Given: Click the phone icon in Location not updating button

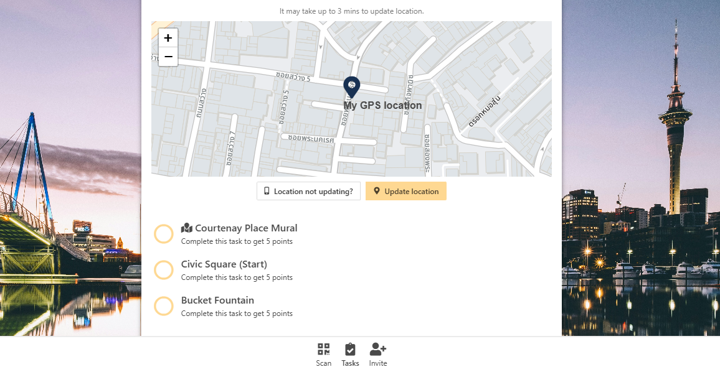Looking at the screenshot, I should click(x=267, y=191).
